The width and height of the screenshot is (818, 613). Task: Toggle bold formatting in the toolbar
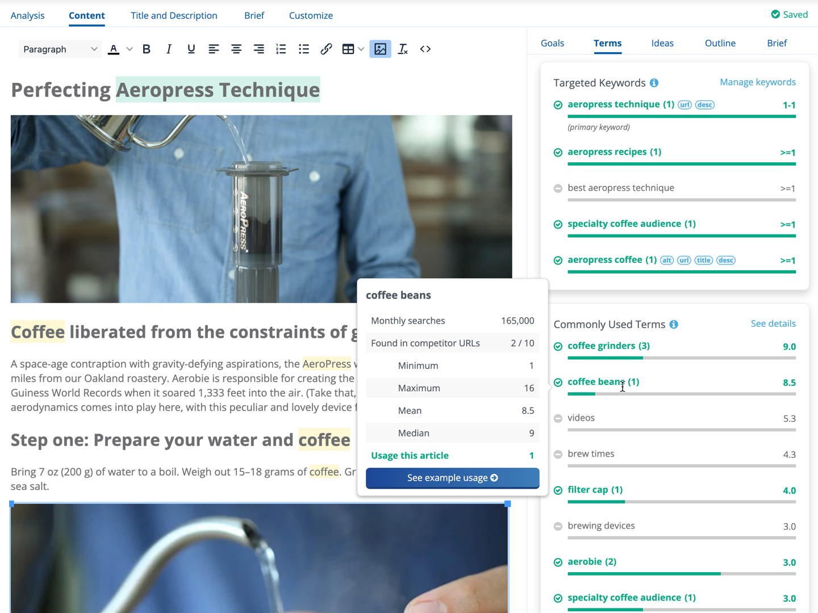[146, 49]
